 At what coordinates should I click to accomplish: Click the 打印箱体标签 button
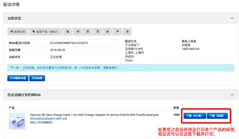[18, 78]
